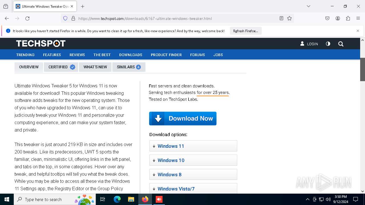Click the page vertical scrollbar thumb

pyautogui.click(x=362, y=69)
